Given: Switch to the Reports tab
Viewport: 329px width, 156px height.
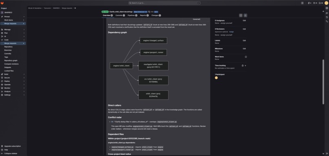Looking at the screenshot, I should point(144,16).
